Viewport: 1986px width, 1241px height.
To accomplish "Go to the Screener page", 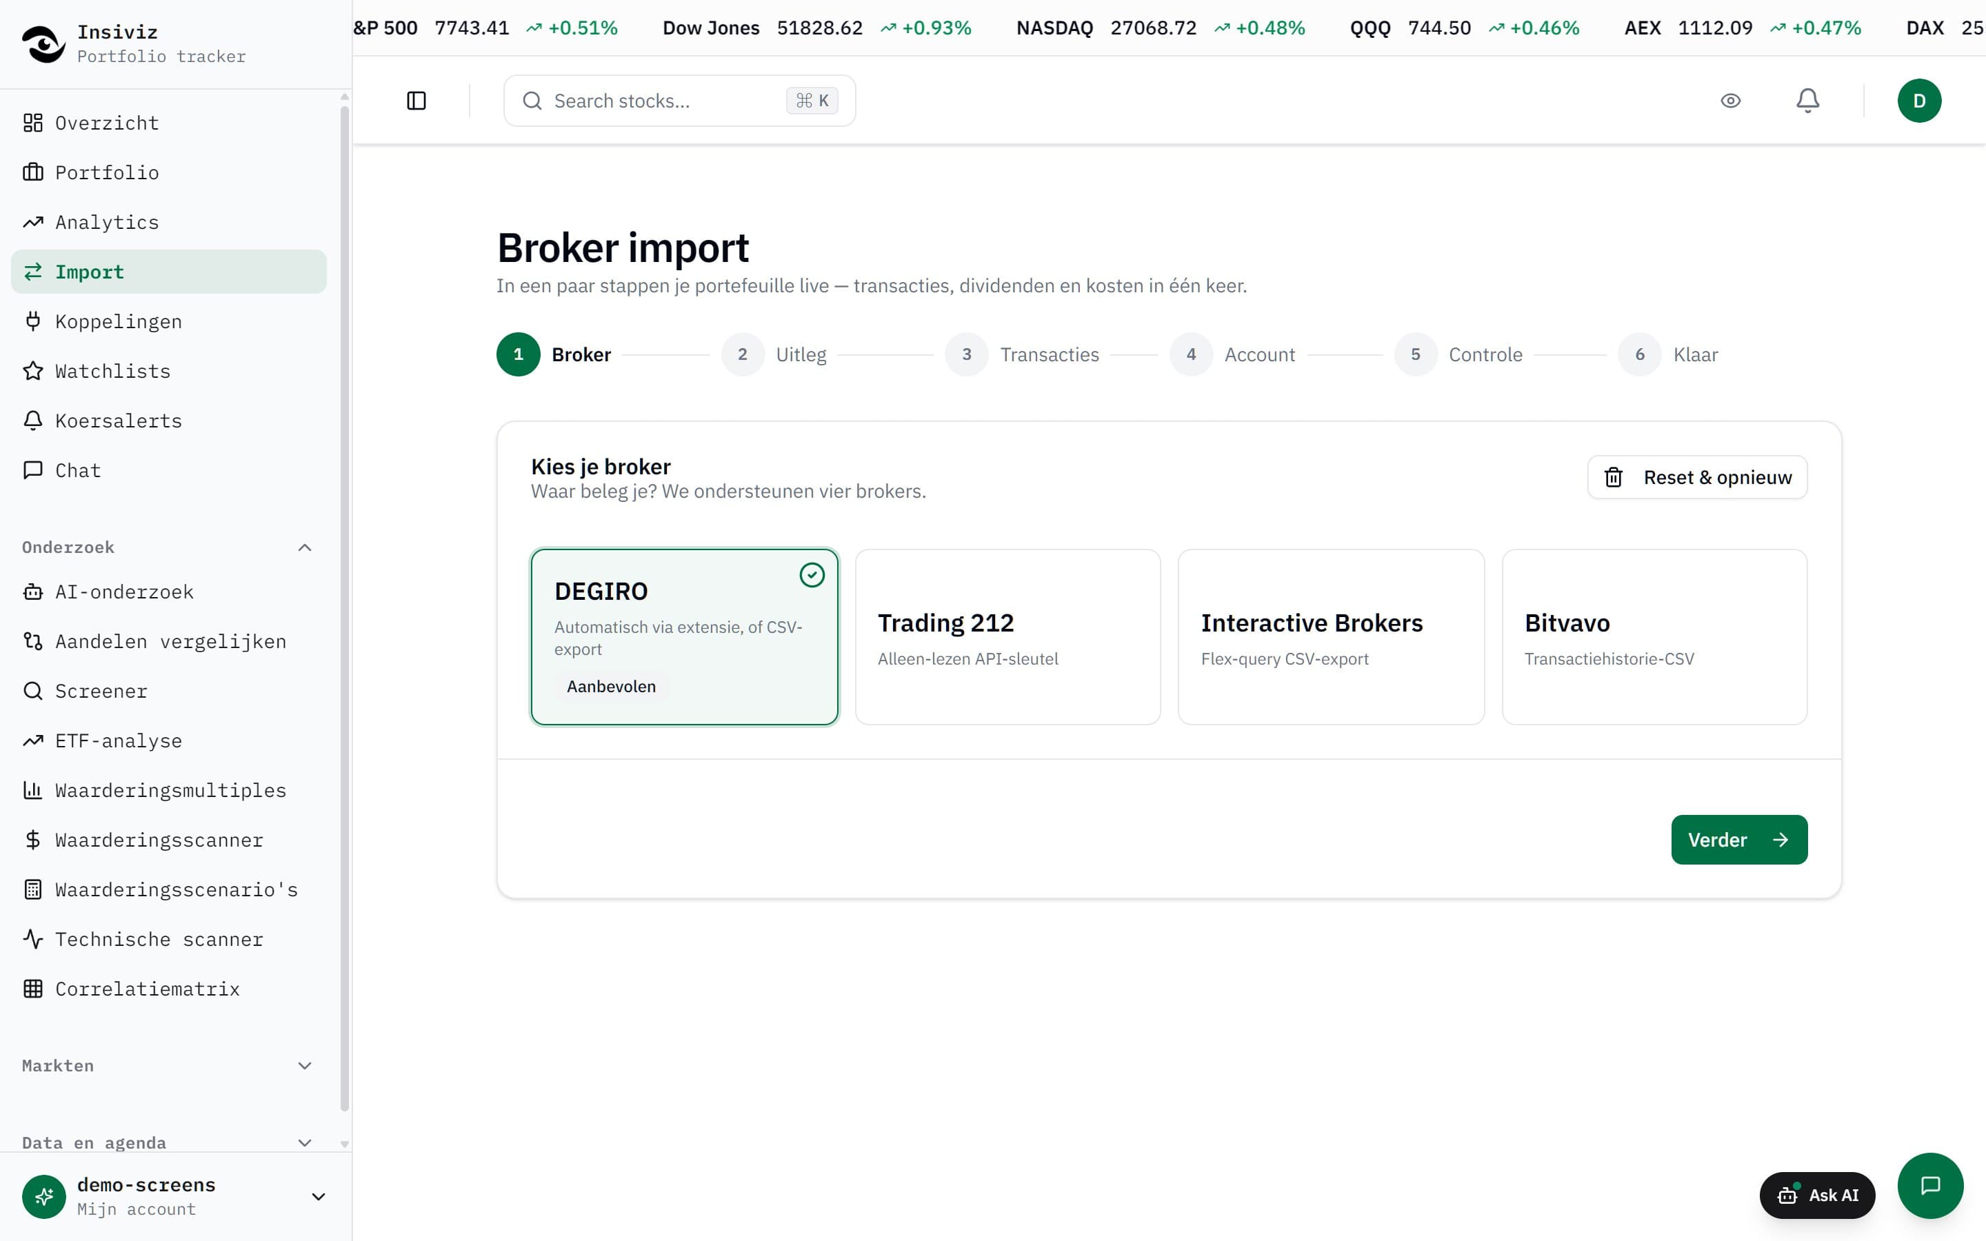I will 168,691.
